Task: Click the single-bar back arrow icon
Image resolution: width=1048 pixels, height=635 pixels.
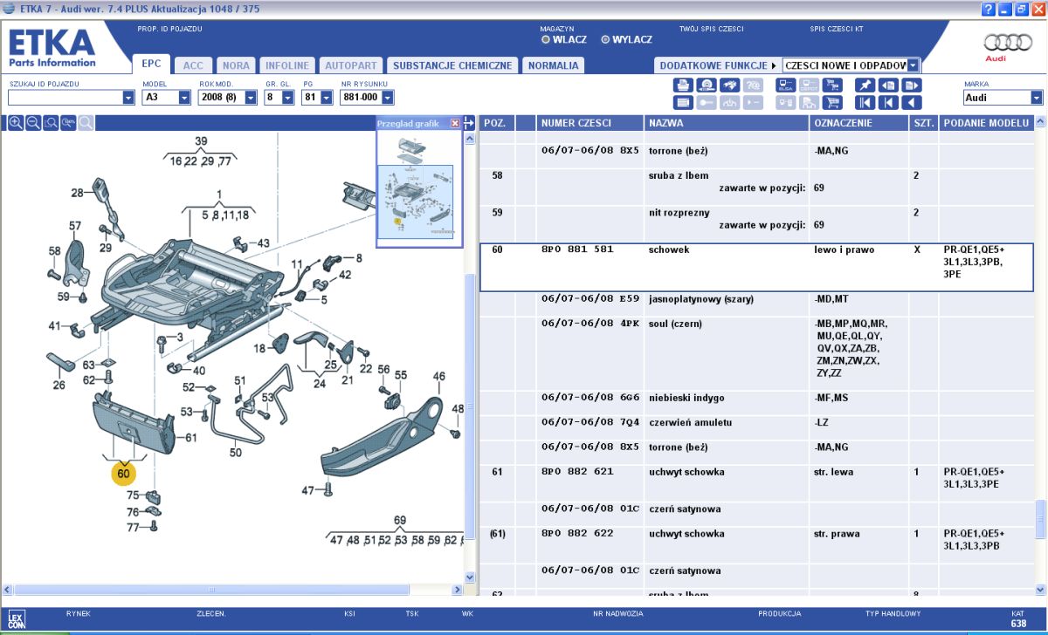Action: 888,102
